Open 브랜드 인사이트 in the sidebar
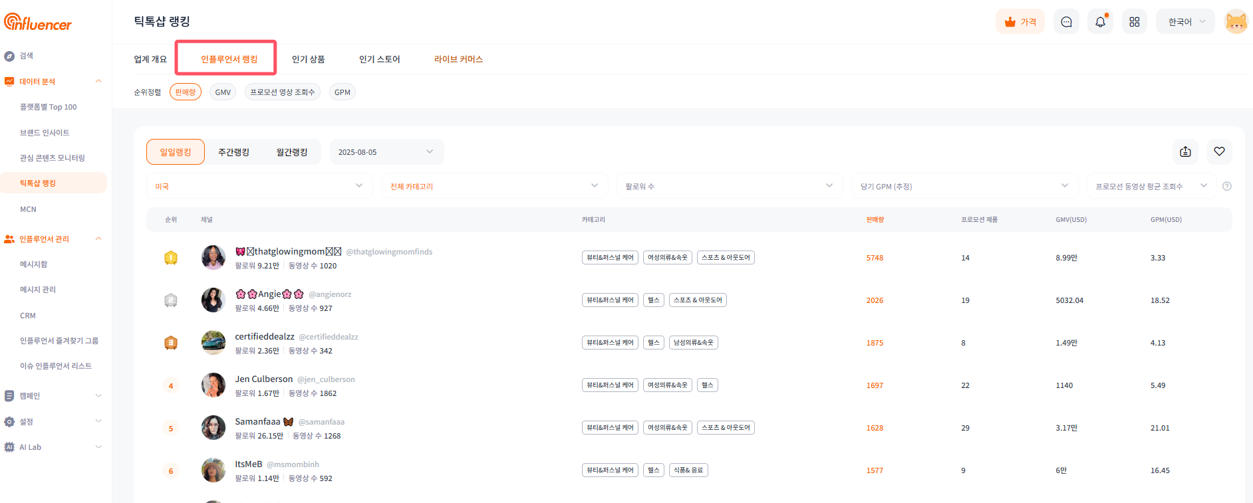Screen dimensions: 1253x503 [x=45, y=133]
